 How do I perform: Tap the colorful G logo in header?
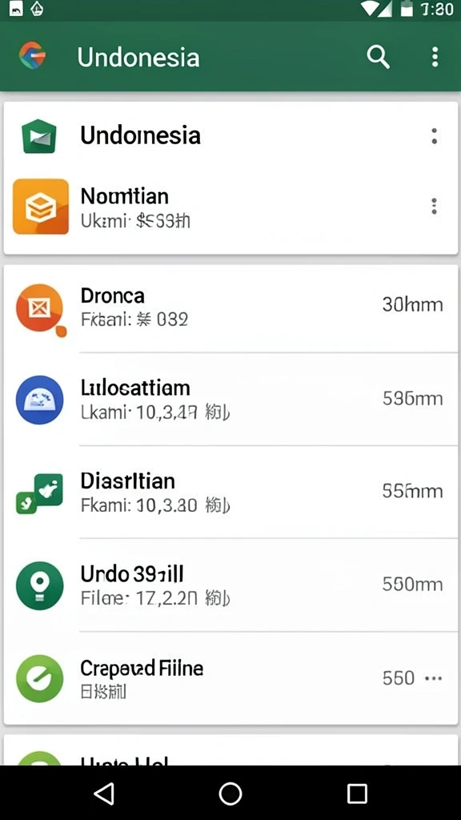(x=32, y=55)
